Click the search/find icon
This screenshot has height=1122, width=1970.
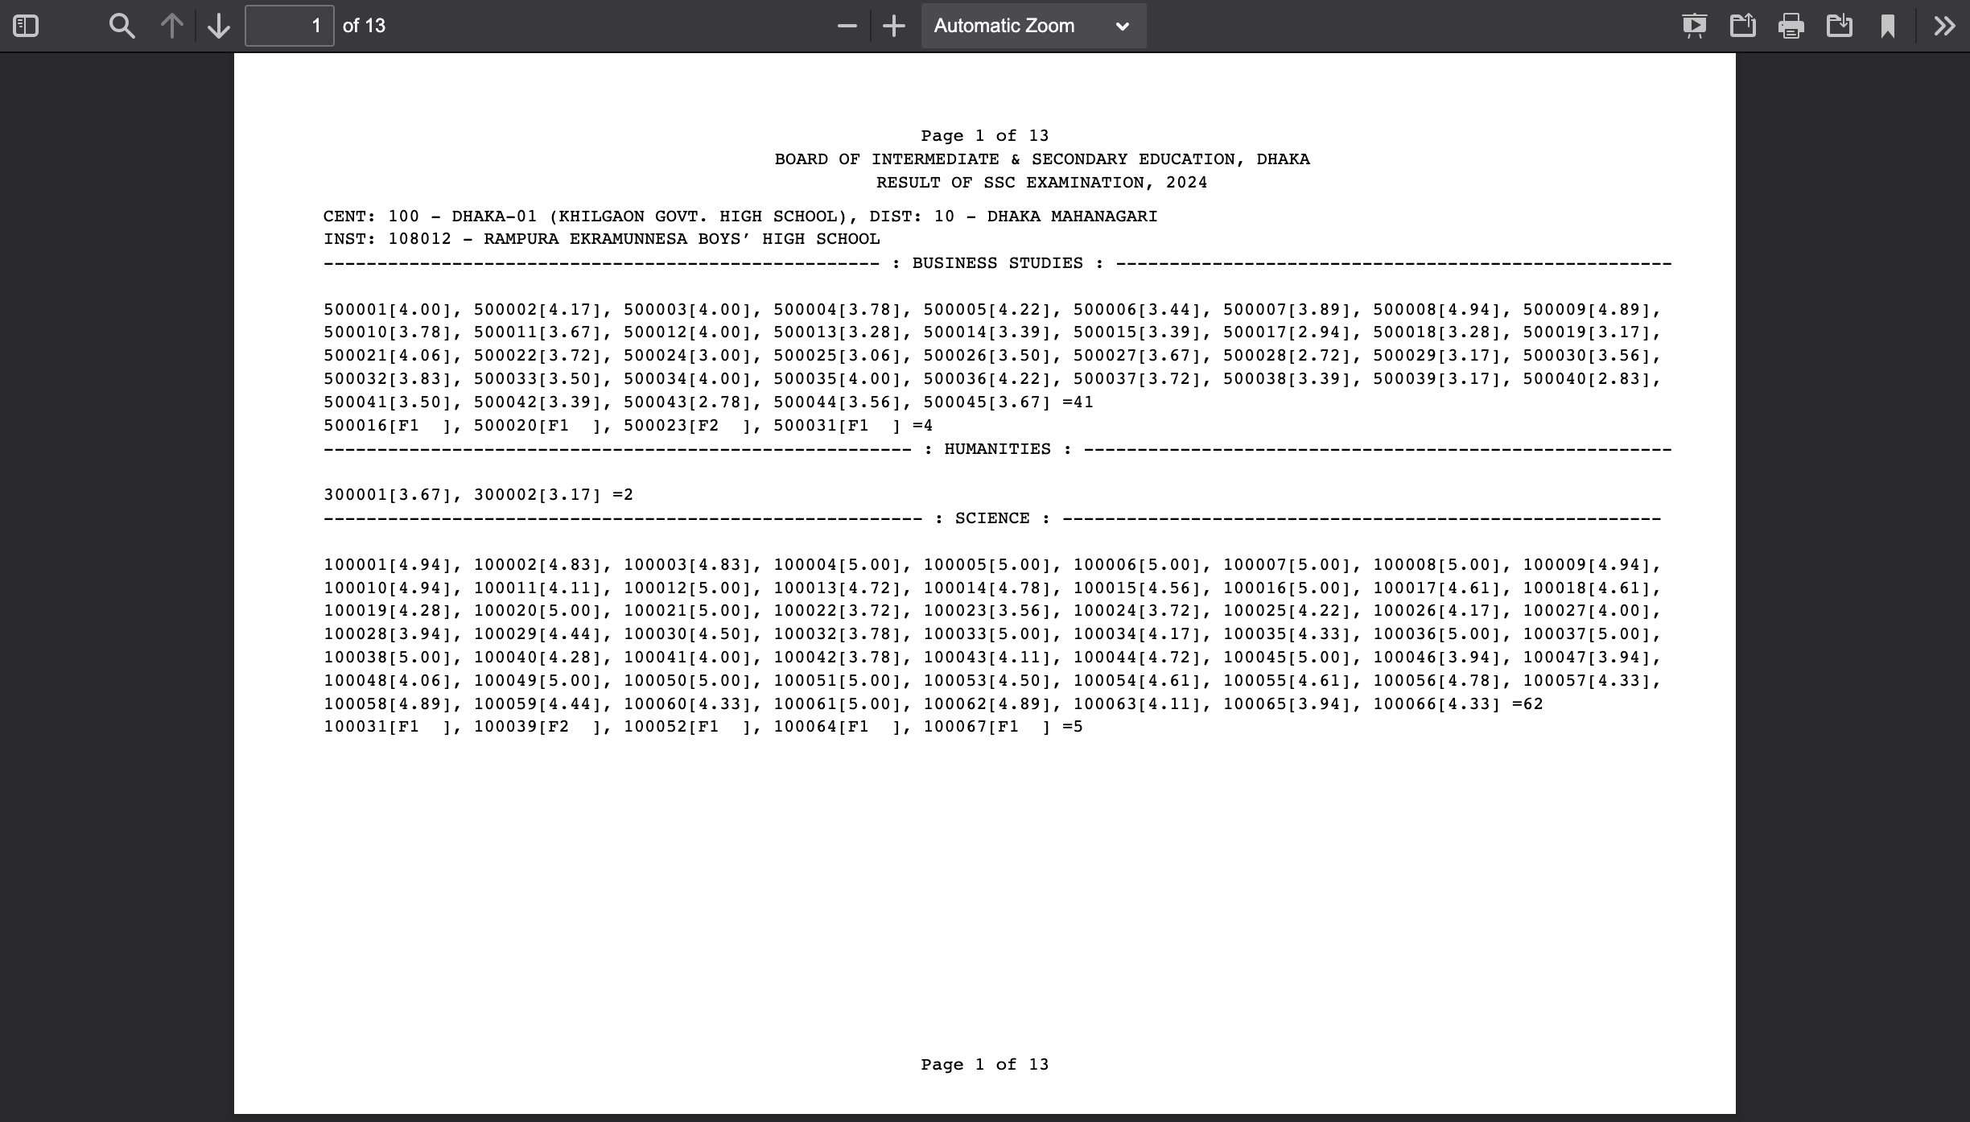[x=122, y=26]
